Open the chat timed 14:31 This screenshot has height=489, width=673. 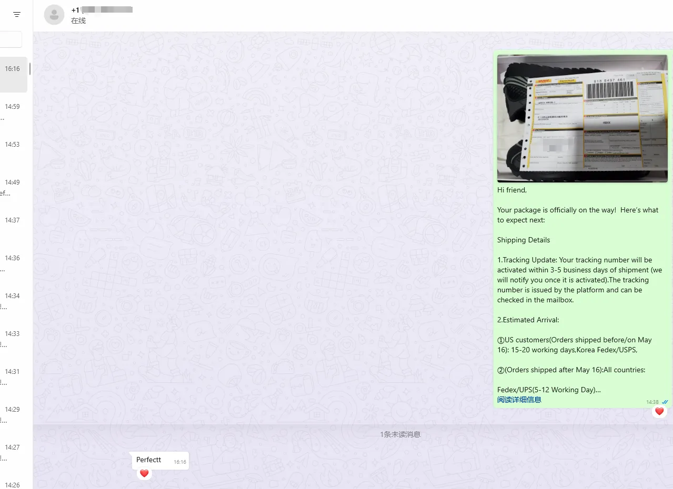(14, 378)
